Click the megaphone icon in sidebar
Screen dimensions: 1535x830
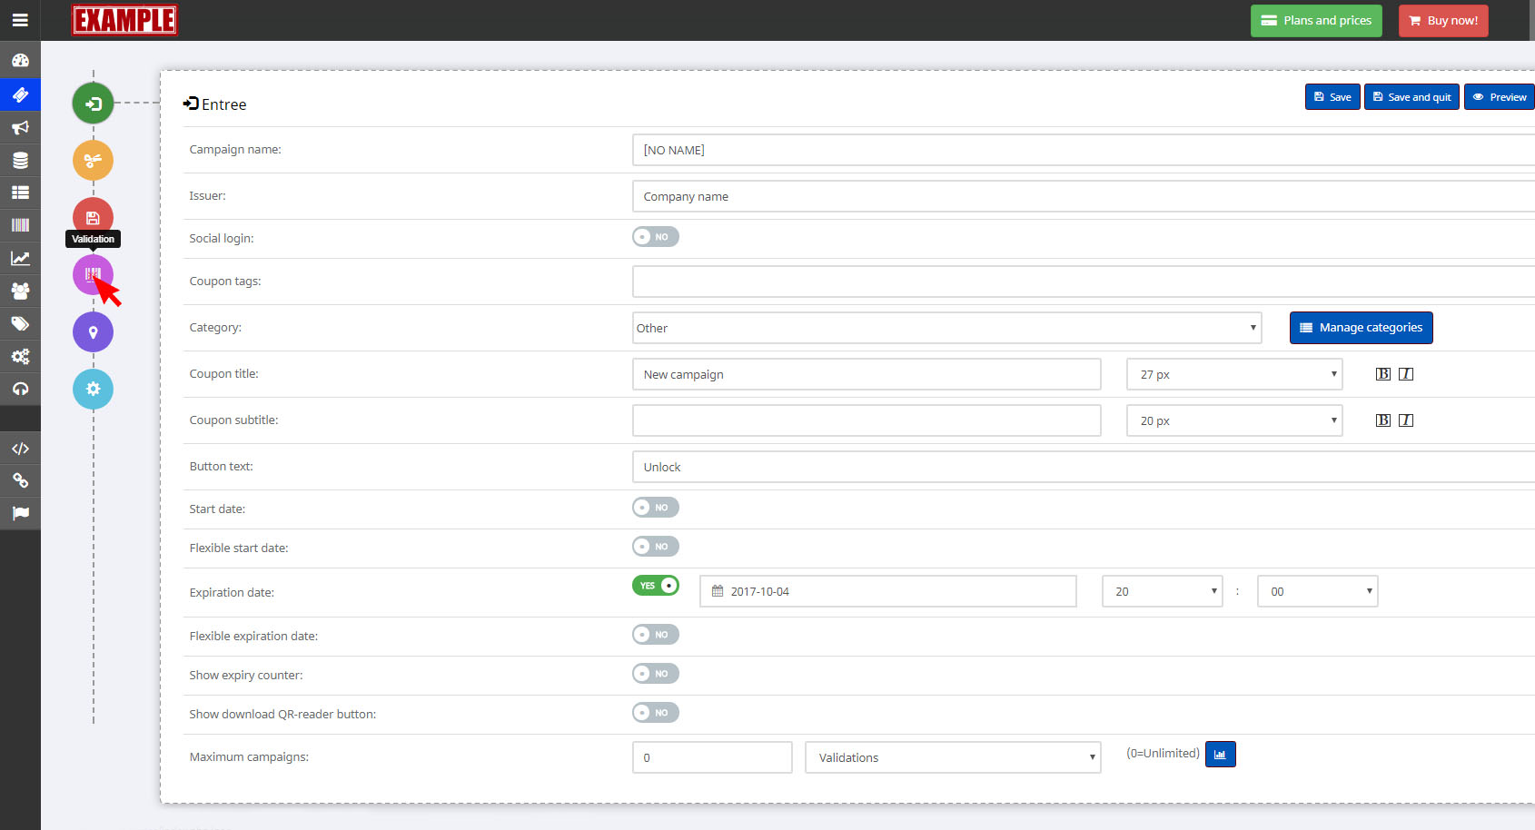(x=20, y=127)
